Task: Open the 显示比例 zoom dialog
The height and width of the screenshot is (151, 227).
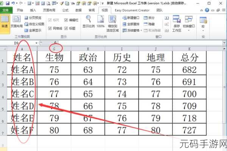Action: (x=89, y=22)
